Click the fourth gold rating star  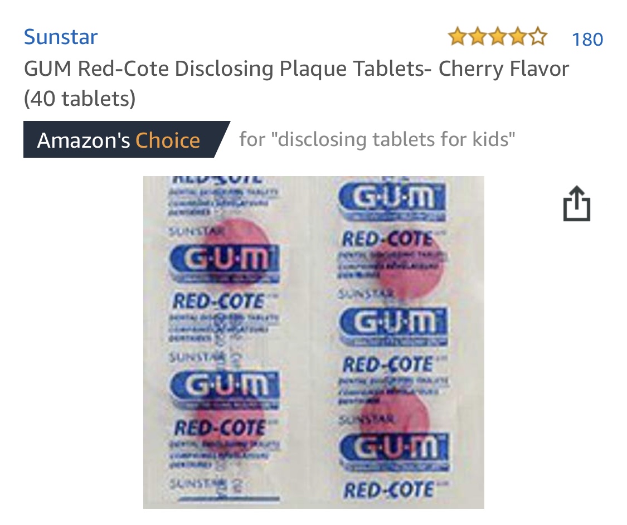518,37
